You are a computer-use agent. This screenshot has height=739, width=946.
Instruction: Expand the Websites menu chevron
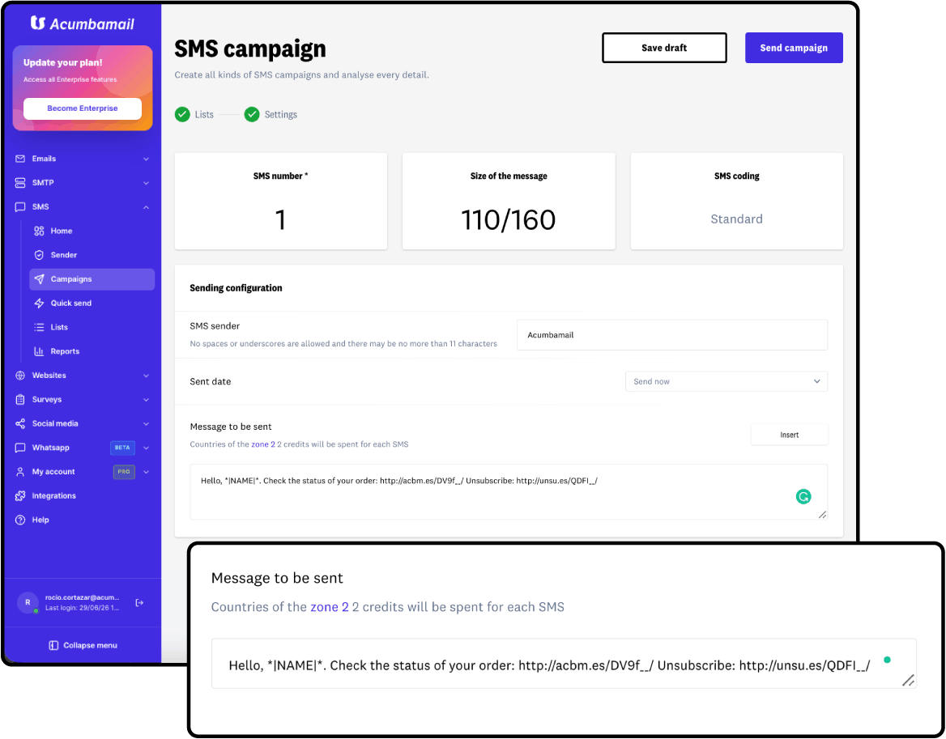146,376
